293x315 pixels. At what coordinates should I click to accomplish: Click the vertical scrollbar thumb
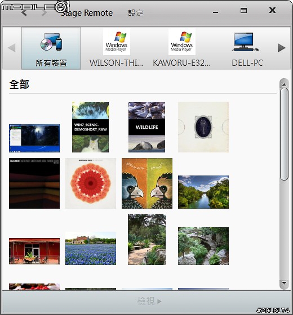tap(284, 134)
